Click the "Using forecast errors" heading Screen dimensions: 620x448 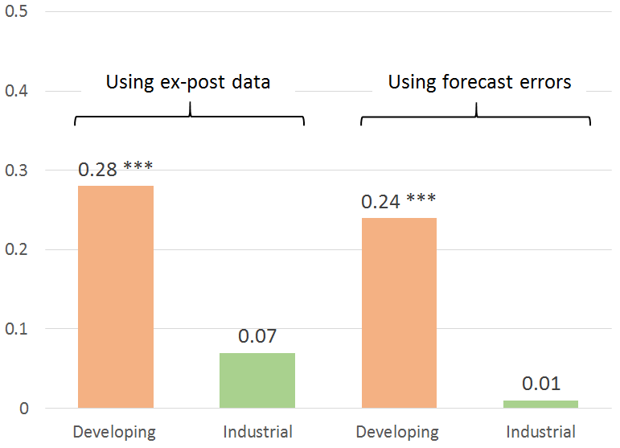[479, 82]
